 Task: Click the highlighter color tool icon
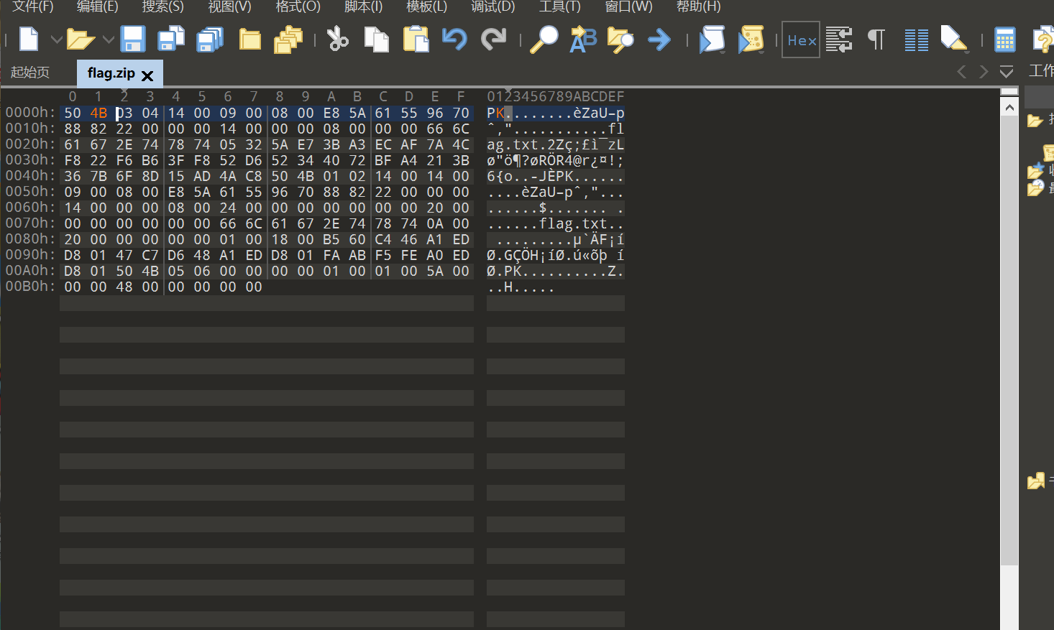[954, 39]
